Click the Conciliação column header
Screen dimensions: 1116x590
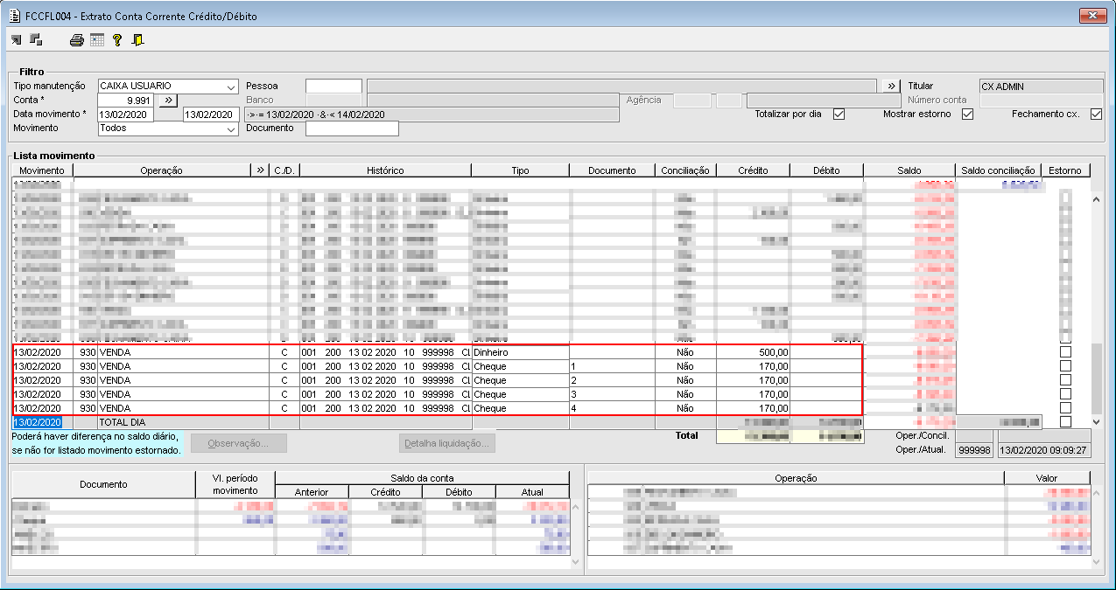tap(685, 170)
